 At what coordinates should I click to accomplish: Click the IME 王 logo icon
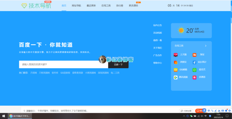[x=204, y=110]
